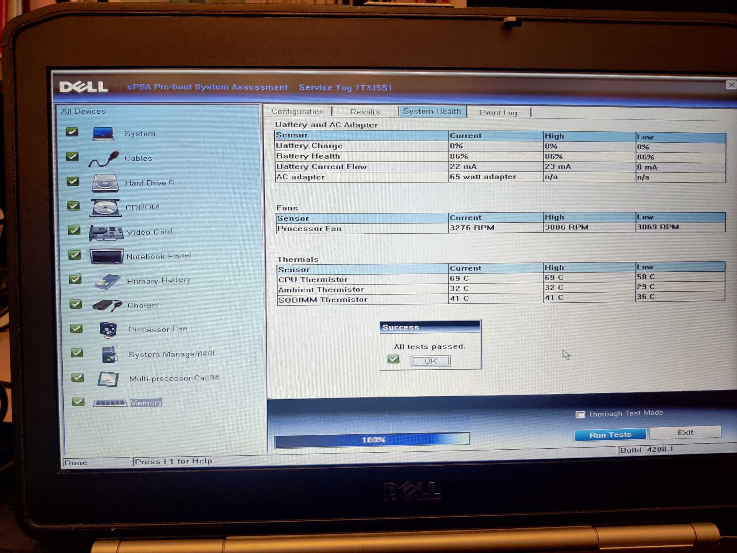Click the CPU Thermistor row label

tap(313, 279)
